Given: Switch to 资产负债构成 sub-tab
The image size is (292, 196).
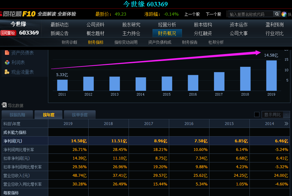Looking at the screenshot, I should [x=160, y=42].
